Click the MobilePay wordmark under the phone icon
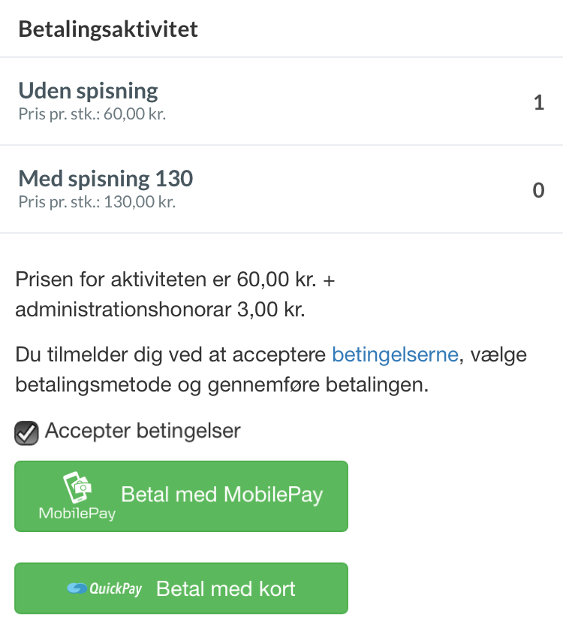The image size is (563, 632). (x=77, y=514)
